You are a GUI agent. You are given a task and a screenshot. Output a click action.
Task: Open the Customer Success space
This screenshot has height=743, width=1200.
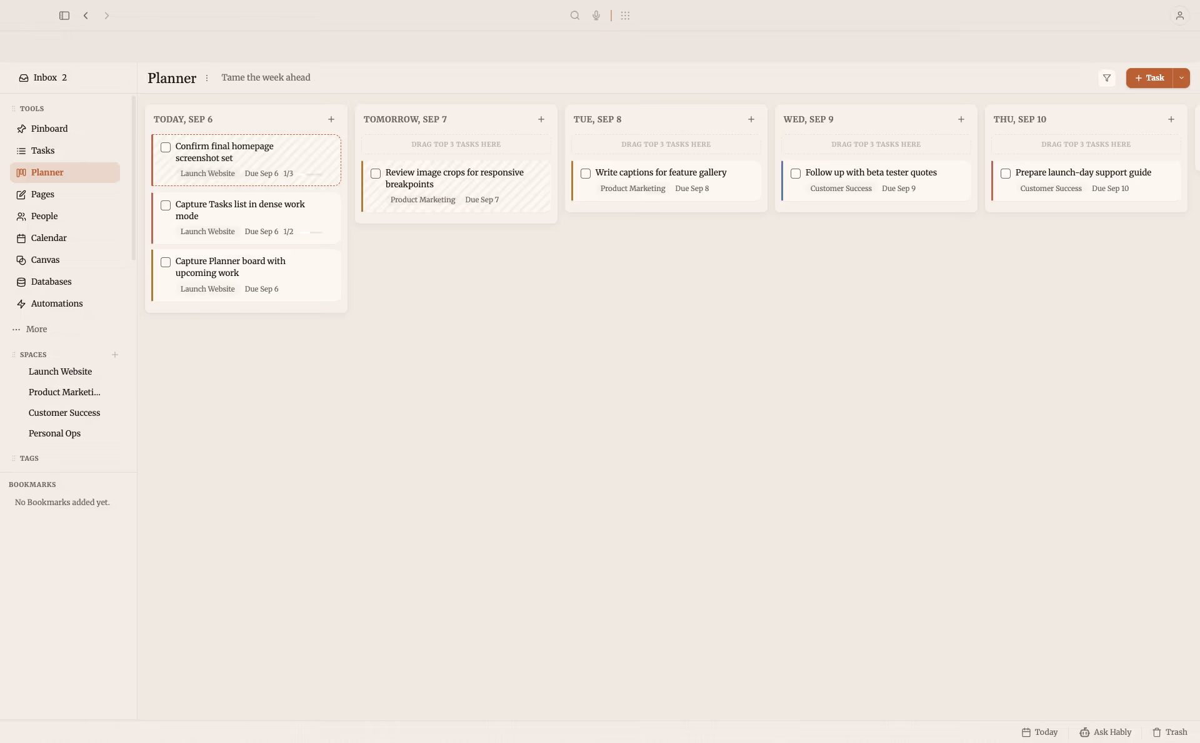[64, 413]
